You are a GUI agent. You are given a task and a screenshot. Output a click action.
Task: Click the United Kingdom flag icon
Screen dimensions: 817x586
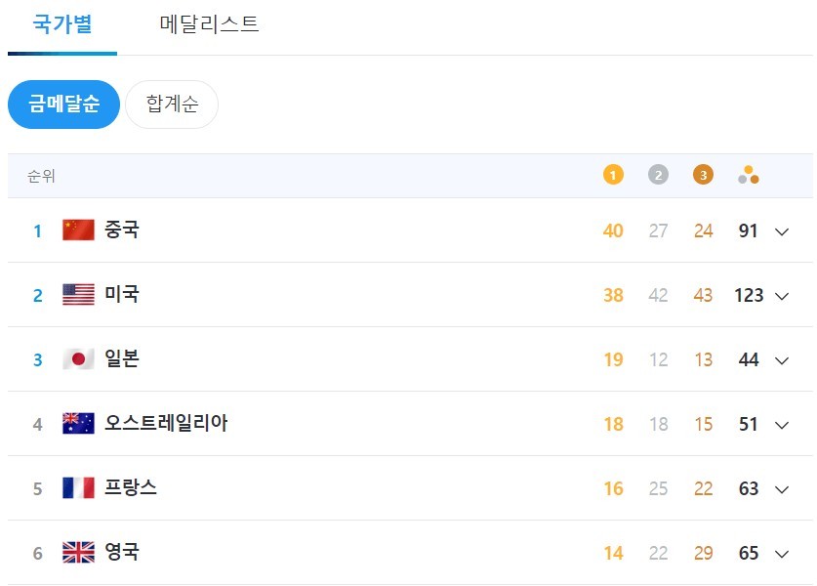coord(78,553)
